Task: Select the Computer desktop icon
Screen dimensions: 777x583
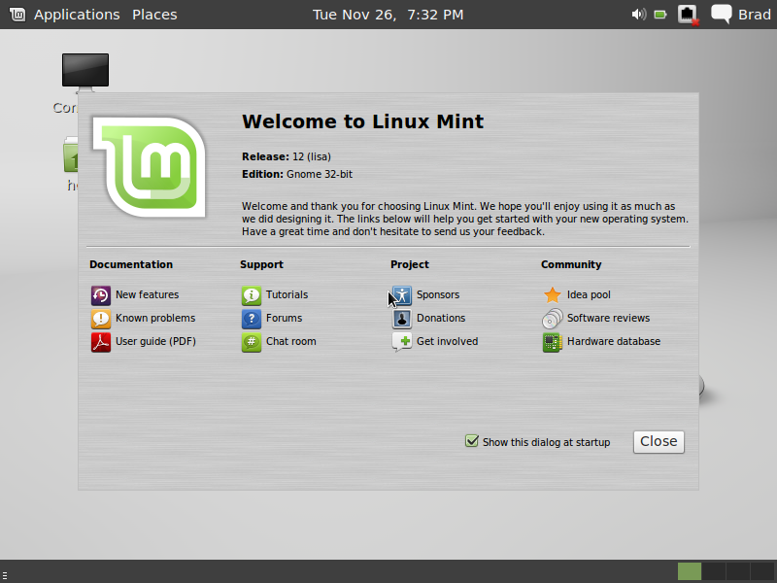Action: tap(85, 72)
